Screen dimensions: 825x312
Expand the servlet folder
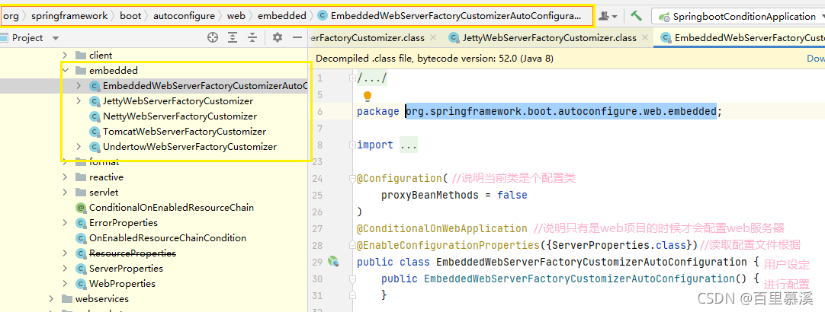(66, 193)
